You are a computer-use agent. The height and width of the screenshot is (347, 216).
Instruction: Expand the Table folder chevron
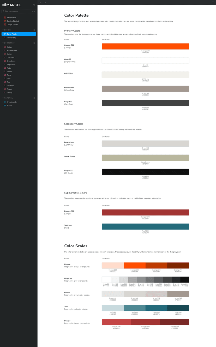tap(3, 75)
